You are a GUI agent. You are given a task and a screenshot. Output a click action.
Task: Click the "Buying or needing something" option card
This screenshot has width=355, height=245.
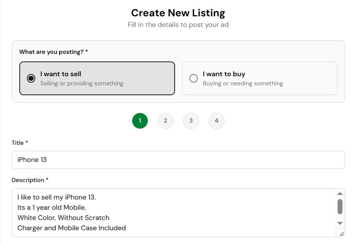[260, 79]
